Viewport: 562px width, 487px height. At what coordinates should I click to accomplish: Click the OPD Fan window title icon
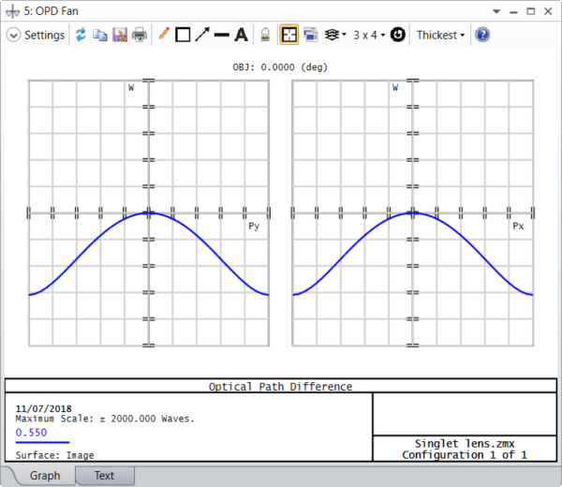[12, 11]
